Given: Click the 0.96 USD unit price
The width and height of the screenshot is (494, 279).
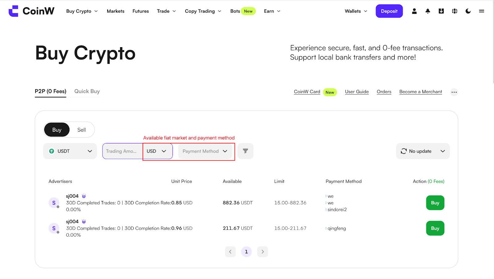Looking at the screenshot, I should [x=182, y=228].
